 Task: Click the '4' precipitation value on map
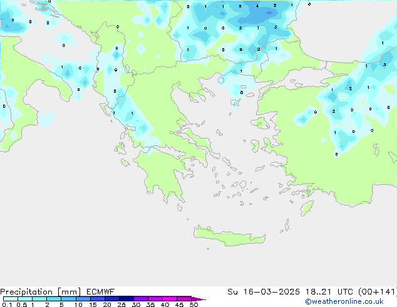[257, 6]
